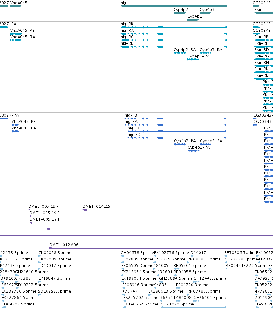Click transcript VhaAC45-RB

point(16,34)
